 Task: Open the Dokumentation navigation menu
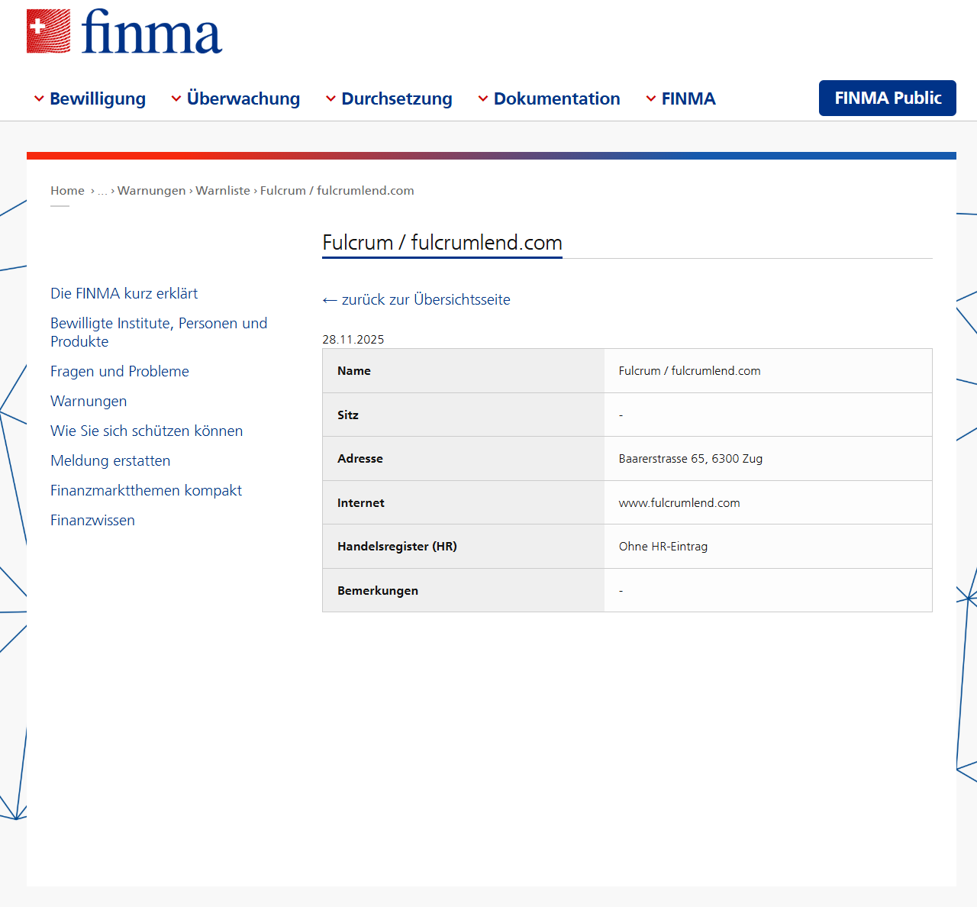(x=557, y=98)
